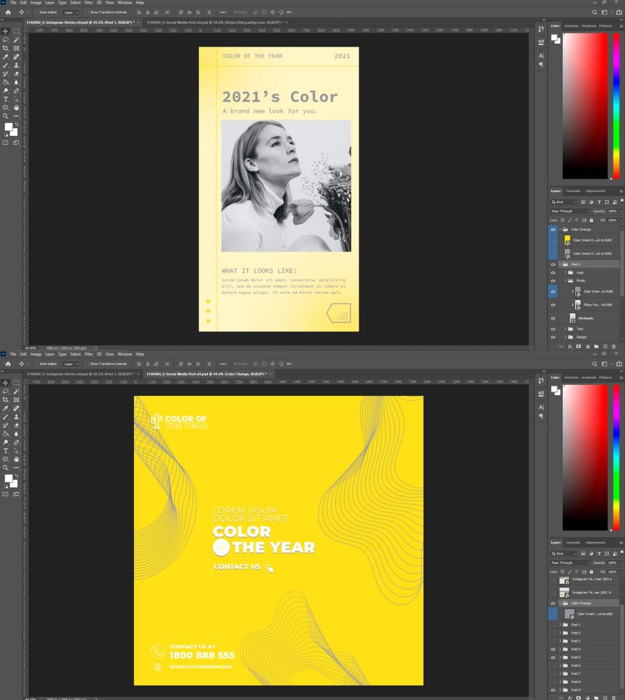The image size is (625, 700).
Task: Open Kind filter dropdown in top Layers panel
Action: (564, 202)
